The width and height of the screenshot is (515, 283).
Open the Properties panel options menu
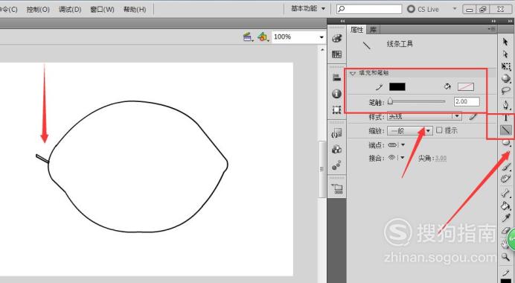point(492,29)
